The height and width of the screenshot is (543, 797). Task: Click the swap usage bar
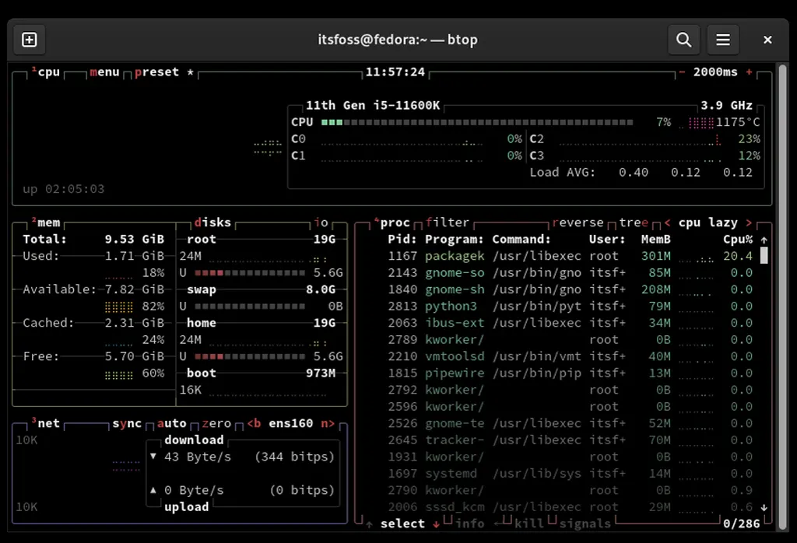[x=250, y=307]
